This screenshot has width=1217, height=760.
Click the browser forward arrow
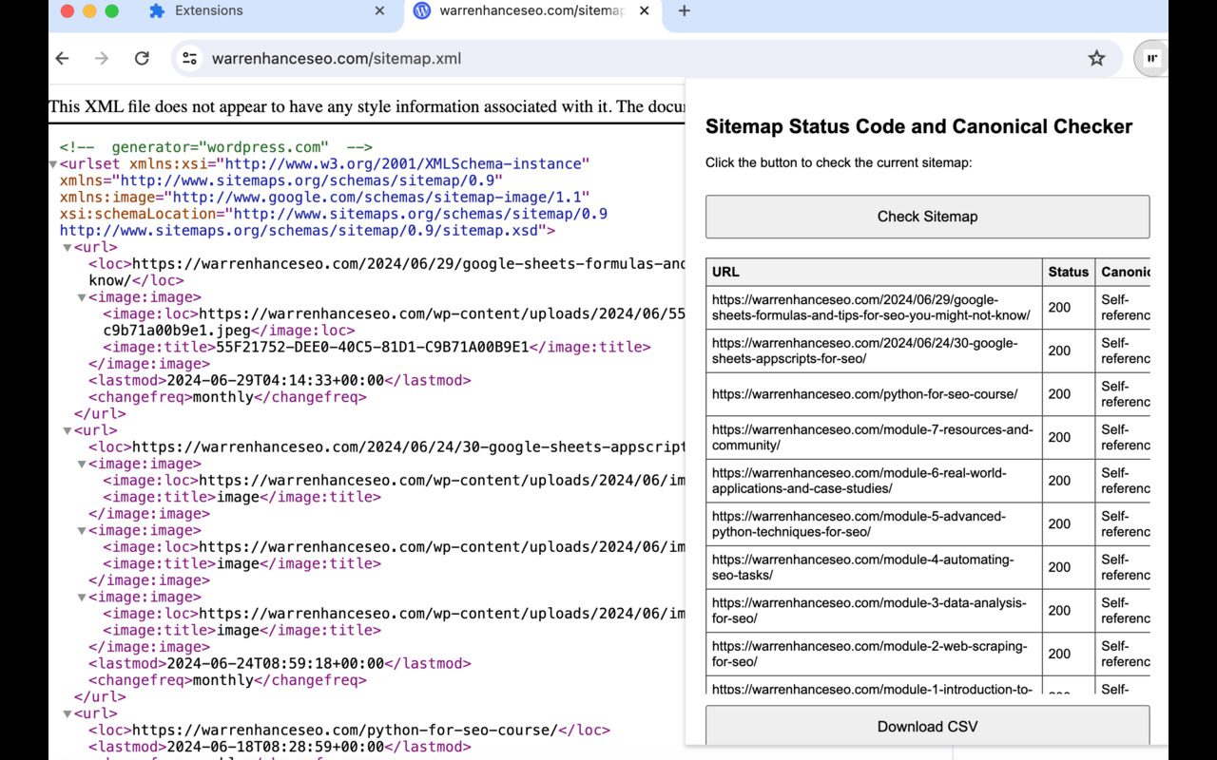(102, 58)
